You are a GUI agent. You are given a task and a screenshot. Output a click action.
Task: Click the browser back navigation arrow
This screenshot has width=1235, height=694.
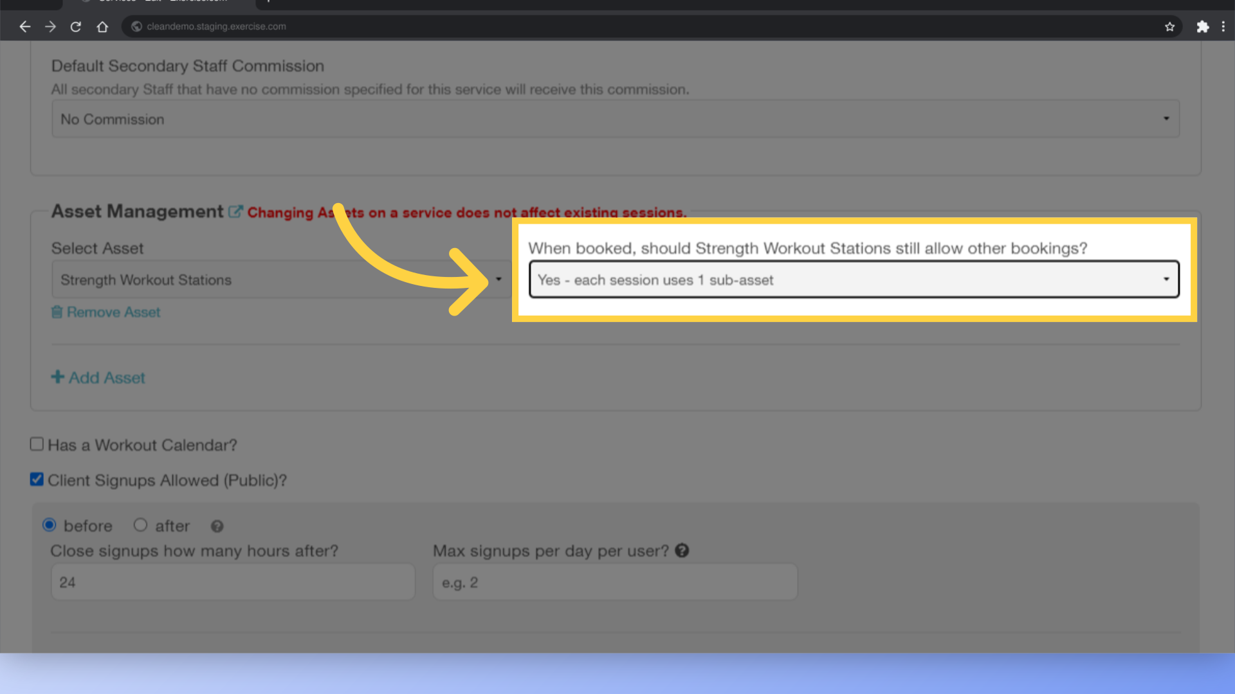click(x=24, y=26)
